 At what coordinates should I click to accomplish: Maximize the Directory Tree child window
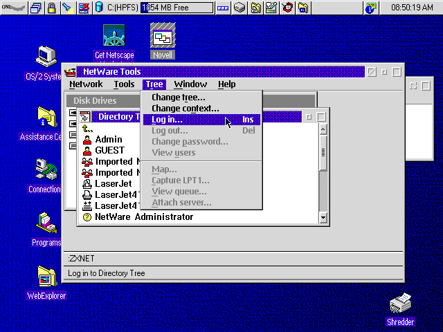coord(321,117)
